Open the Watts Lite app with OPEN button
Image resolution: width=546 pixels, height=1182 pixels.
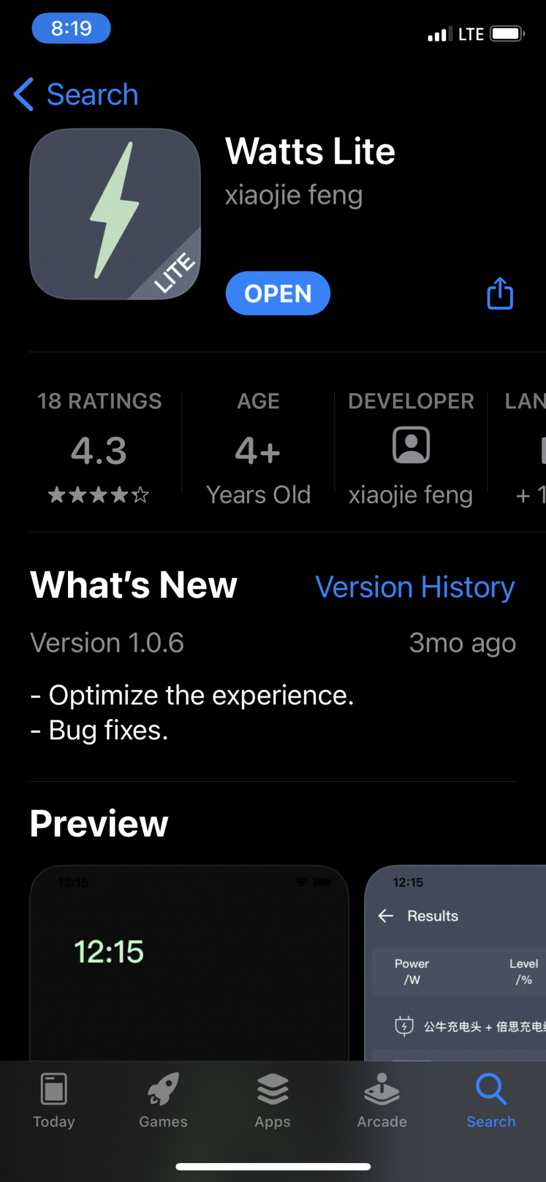pyautogui.click(x=278, y=293)
